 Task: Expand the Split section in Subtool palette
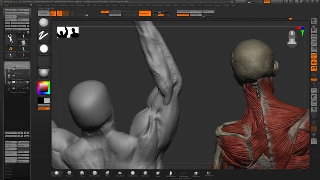(x=7, y=165)
